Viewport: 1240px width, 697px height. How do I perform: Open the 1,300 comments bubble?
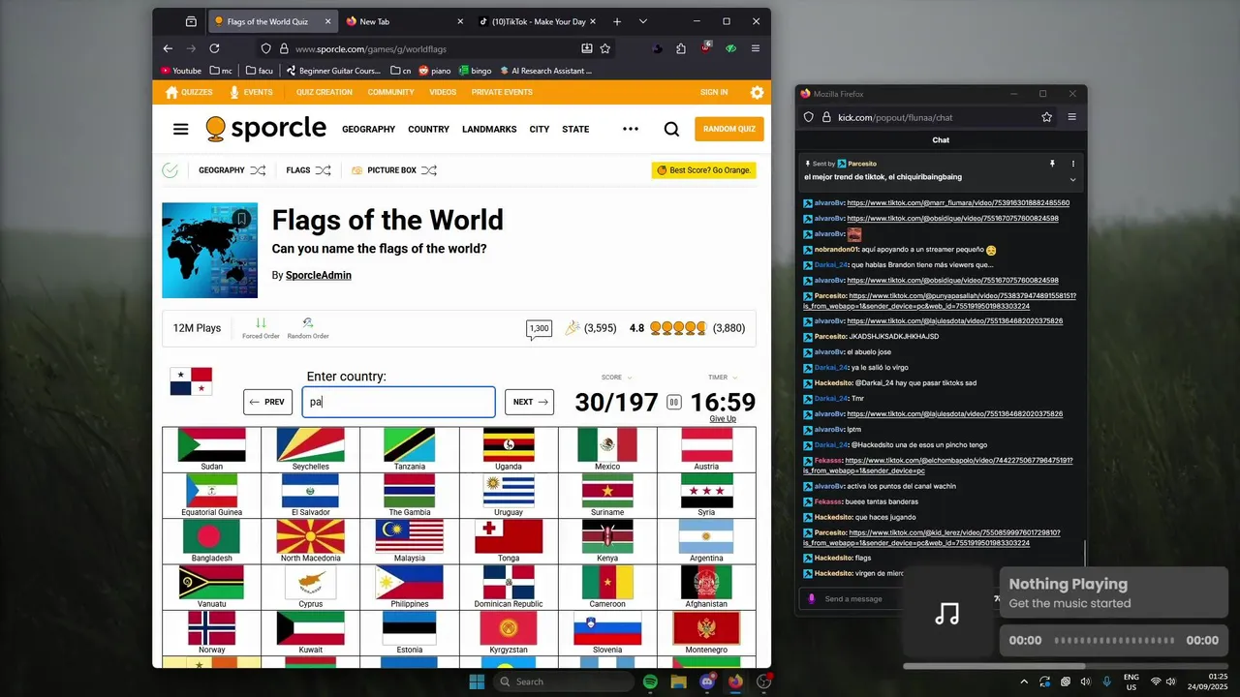point(540,329)
